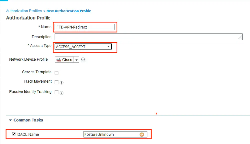Click the Passive Identity Tracking info icon
Screen dimensions: 250x144
pos(62,93)
